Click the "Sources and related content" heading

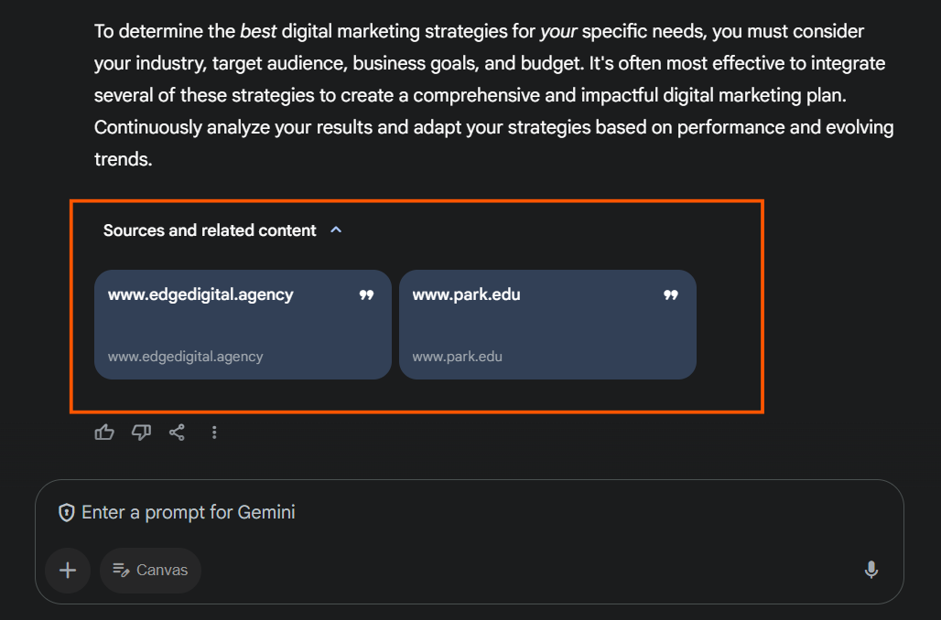click(210, 230)
